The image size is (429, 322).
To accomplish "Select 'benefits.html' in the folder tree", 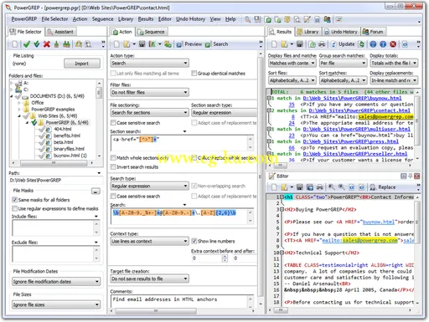I will point(67,135).
